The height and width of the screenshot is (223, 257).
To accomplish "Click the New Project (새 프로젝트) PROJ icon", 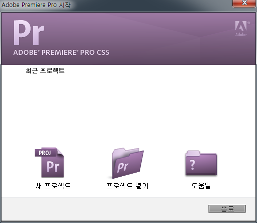I will point(49,163).
